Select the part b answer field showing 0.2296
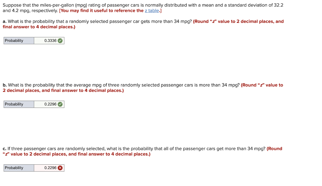Viewport: 322px width, 186px height. 49,104
